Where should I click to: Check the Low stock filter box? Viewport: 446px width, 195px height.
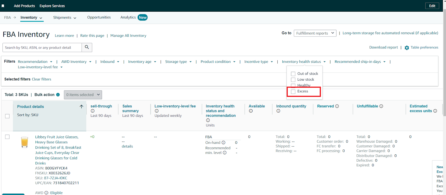tap(293, 80)
